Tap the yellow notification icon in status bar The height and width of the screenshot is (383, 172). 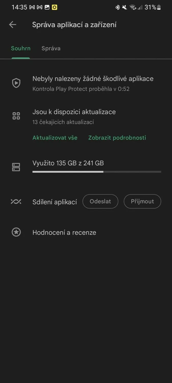pyautogui.click(x=55, y=7)
